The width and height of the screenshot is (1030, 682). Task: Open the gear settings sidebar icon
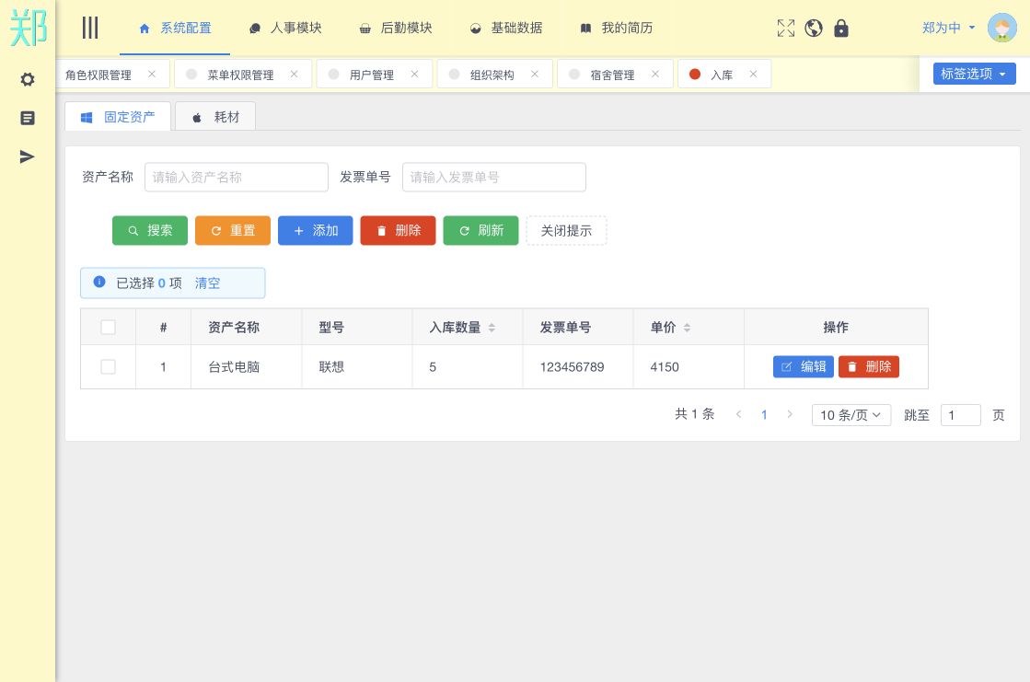point(27,79)
